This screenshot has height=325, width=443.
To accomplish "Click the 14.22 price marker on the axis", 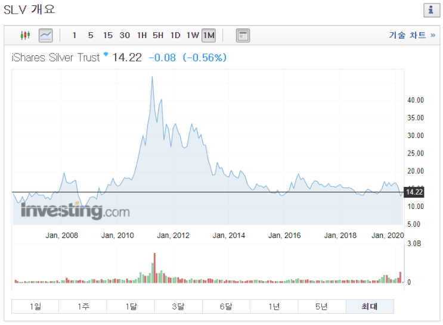I will pyautogui.click(x=414, y=192).
